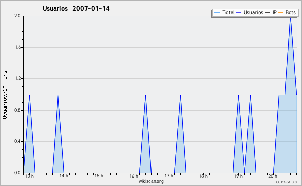The height and width of the screenshot is (186, 302).
Task: Click the y-axis label 'Usuarios/10 mins'
Action: click(5, 95)
